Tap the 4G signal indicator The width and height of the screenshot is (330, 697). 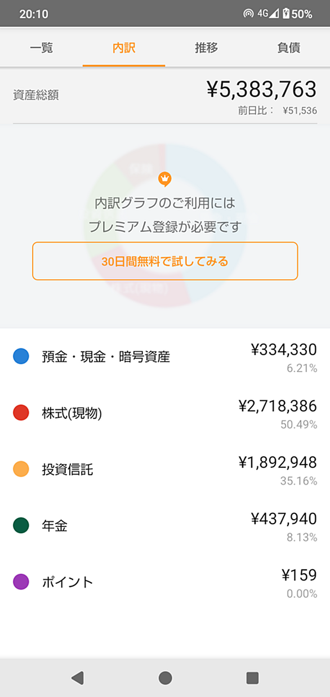(x=267, y=14)
